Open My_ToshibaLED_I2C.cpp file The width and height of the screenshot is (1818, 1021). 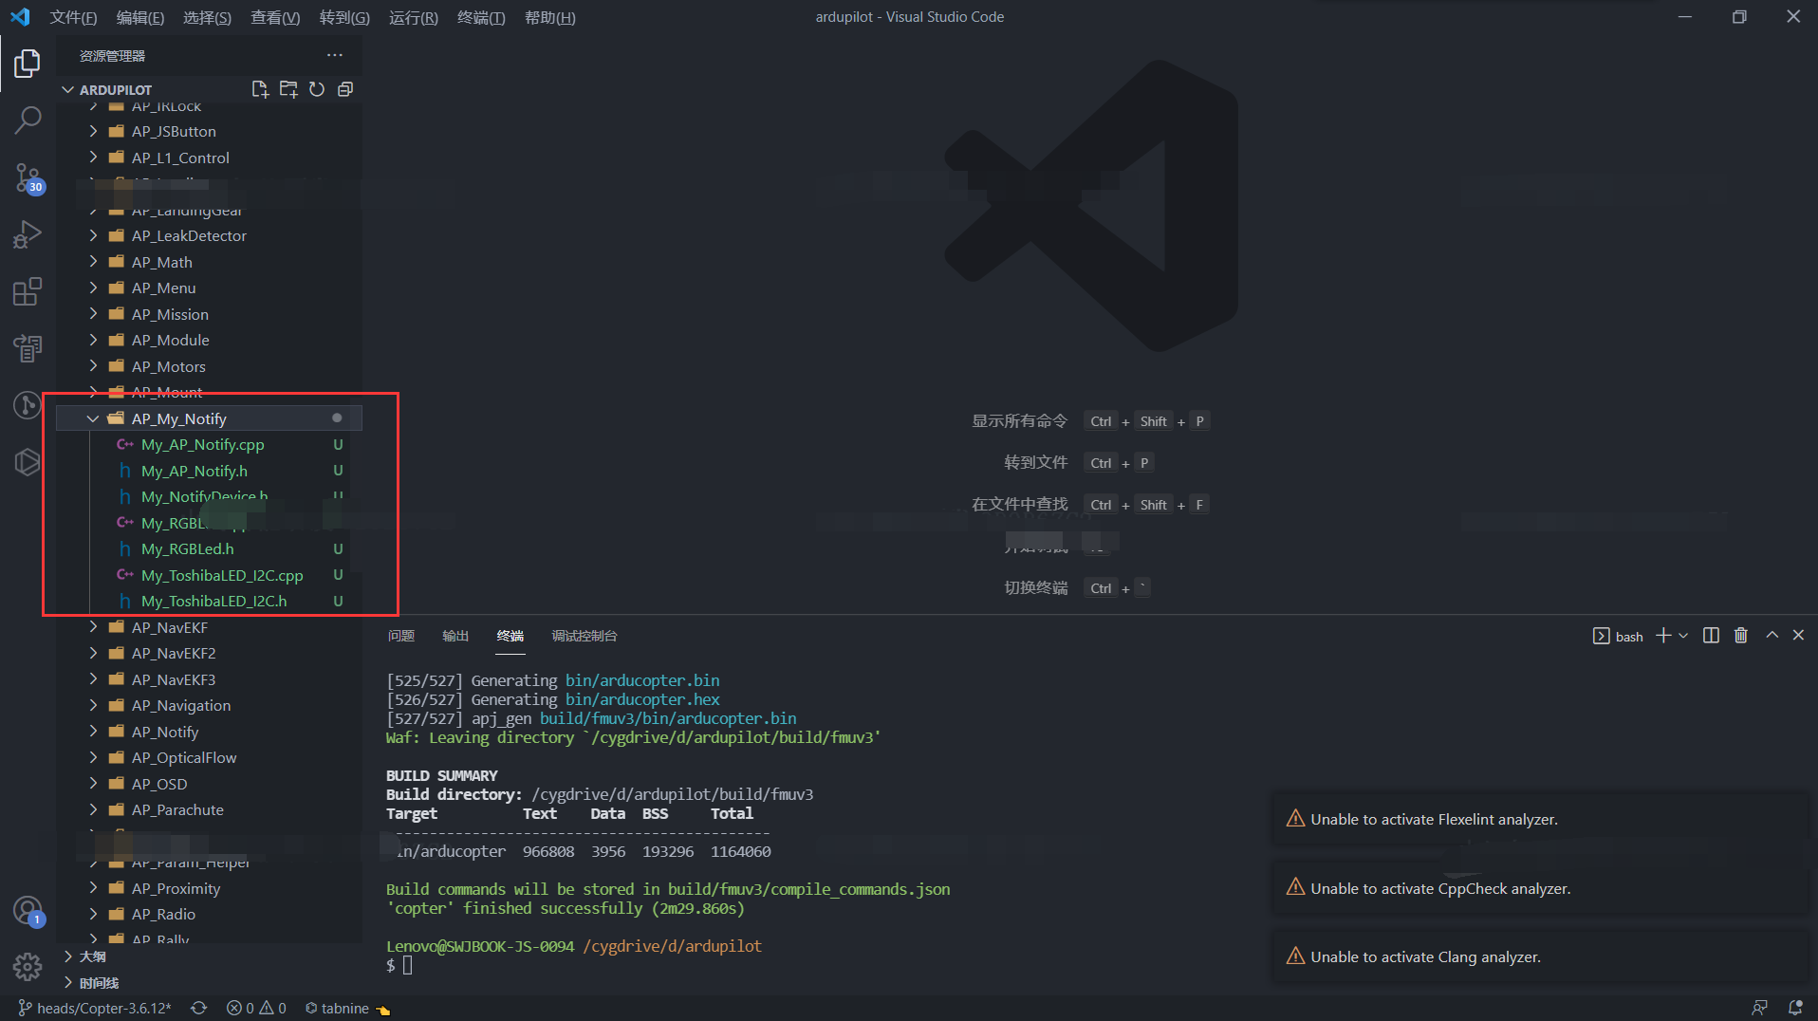click(209, 575)
